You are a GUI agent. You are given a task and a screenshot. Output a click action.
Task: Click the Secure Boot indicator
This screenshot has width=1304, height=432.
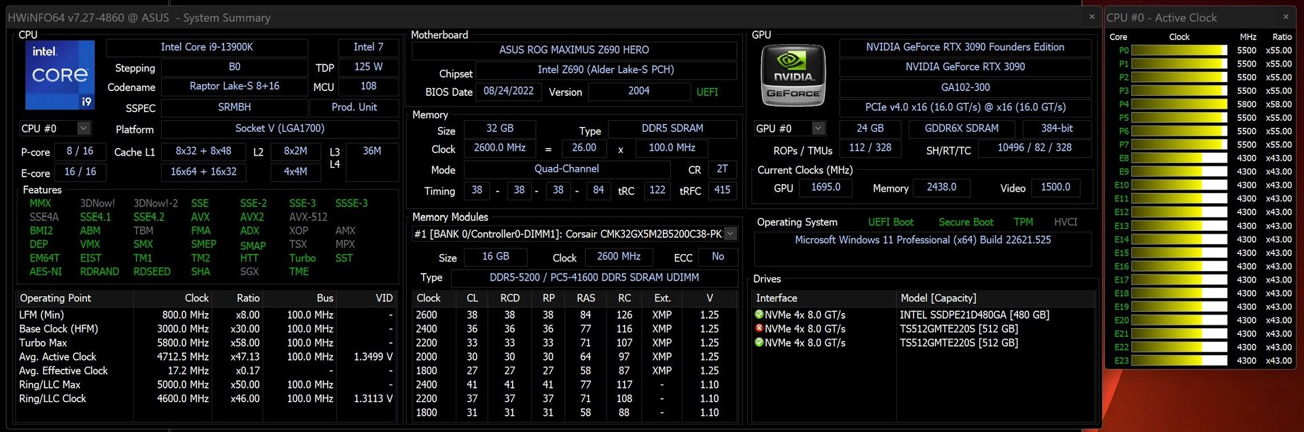(966, 222)
